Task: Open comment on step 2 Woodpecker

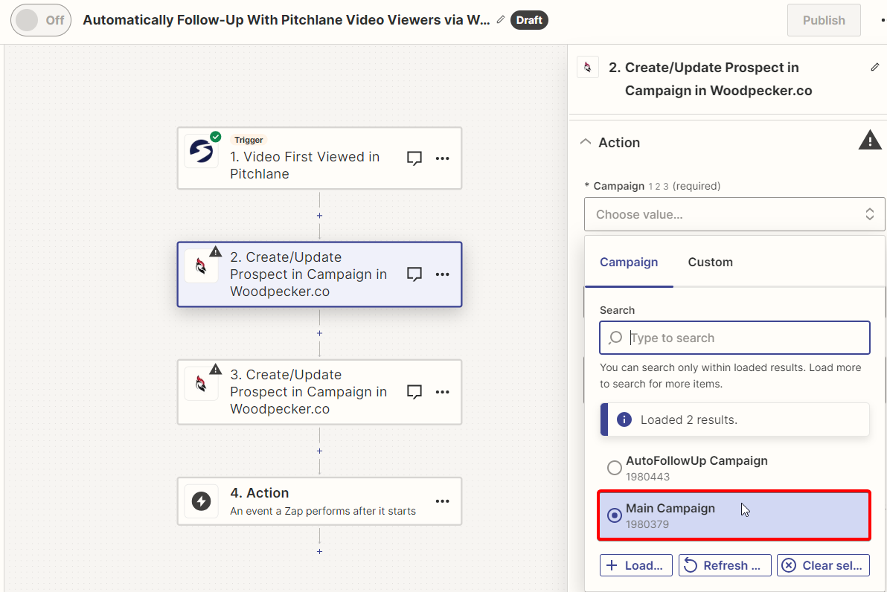Action: (414, 274)
